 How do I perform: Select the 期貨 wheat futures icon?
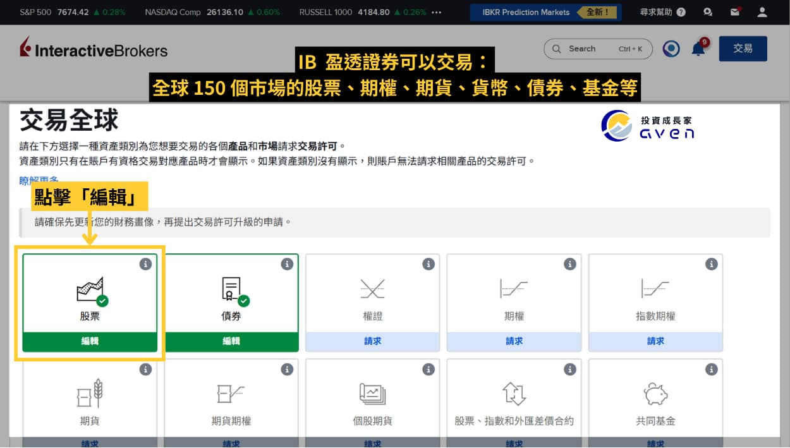(x=90, y=394)
